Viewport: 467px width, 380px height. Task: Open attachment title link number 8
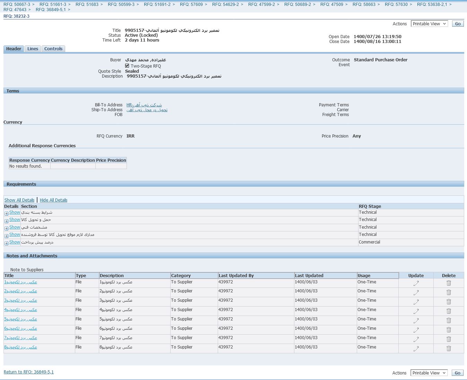(x=20, y=347)
